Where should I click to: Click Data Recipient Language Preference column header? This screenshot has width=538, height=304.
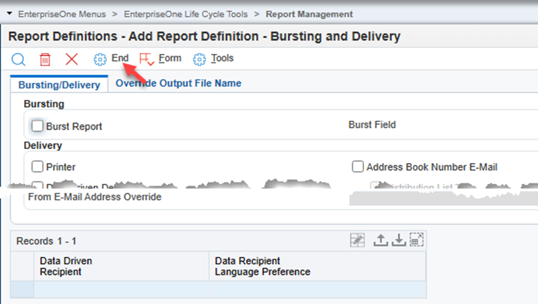(x=317, y=266)
